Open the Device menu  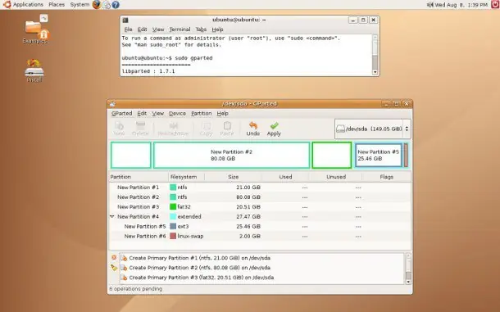(177, 114)
